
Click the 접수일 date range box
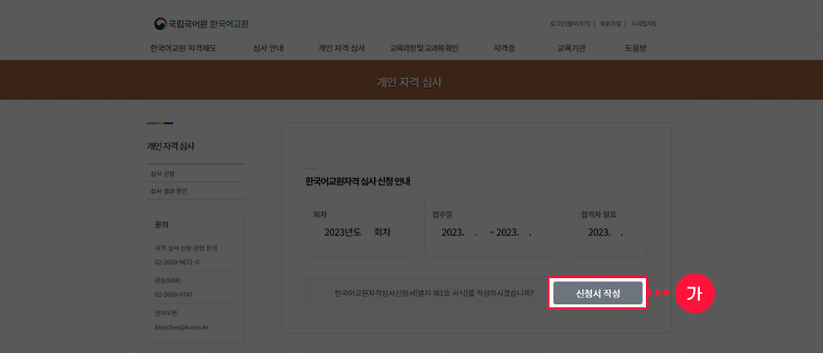pyautogui.click(x=491, y=224)
